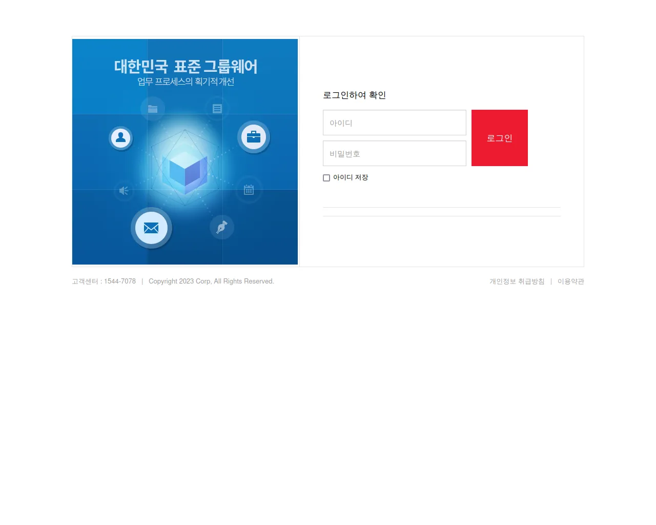The width and height of the screenshot is (656, 525).
Task: Click the 로그인하여 확인 heading
Action: click(354, 95)
